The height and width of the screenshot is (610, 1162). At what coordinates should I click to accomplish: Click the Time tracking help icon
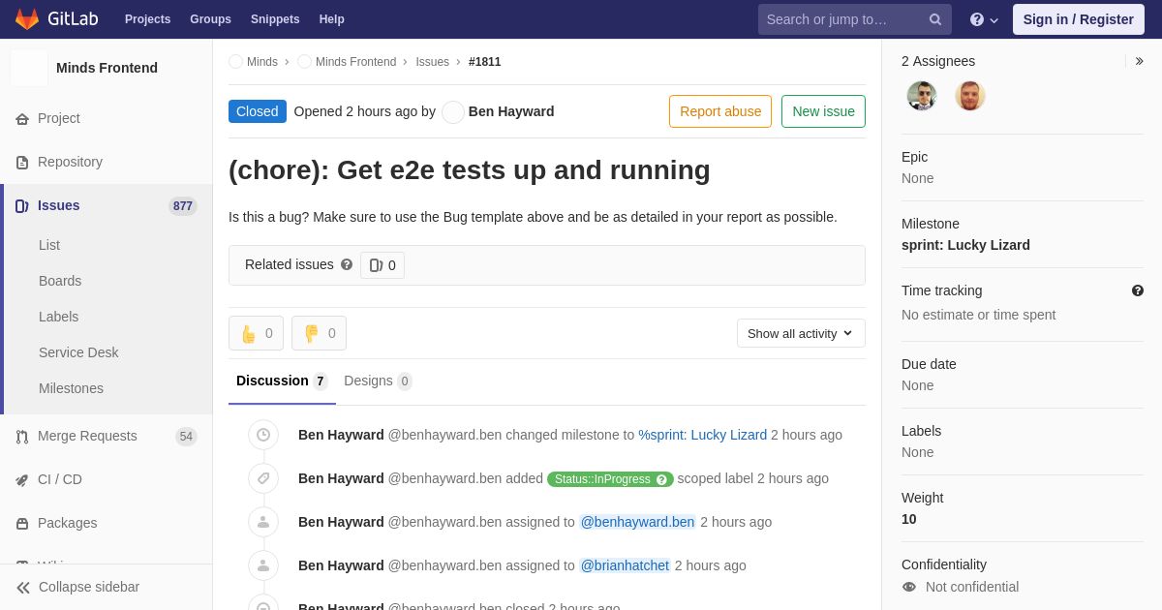(x=1138, y=290)
